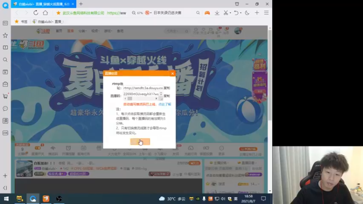Move the stream code horizontal scrollbar thumb
Image resolution: width=363 pixels, height=204 pixels.
coord(130,98)
